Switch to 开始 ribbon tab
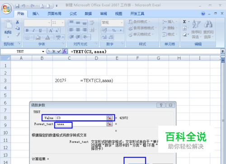Viewport: 226px width, 164px height. click(x=20, y=14)
